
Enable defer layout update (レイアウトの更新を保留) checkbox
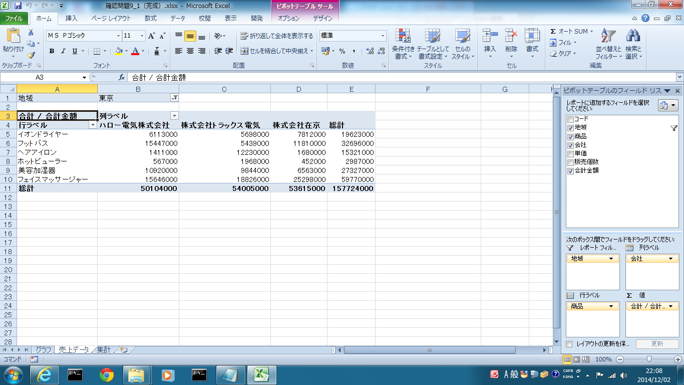569,344
